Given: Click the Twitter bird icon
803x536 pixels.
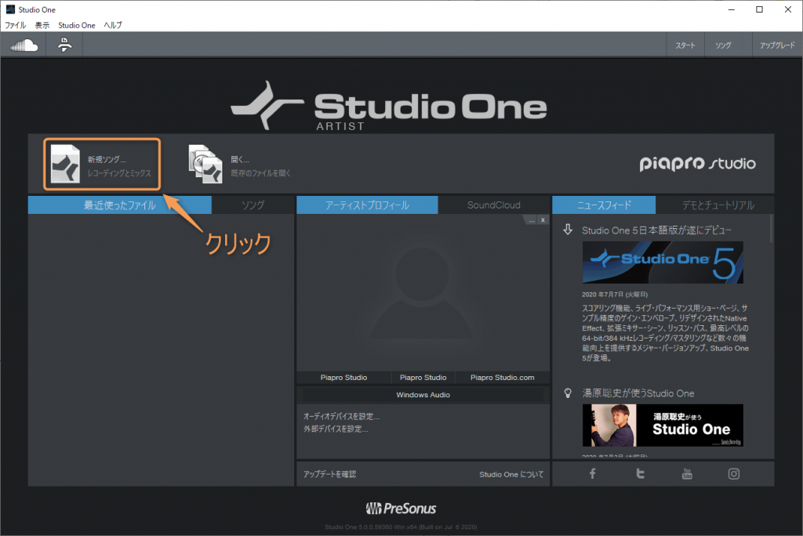Looking at the screenshot, I should 639,473.
